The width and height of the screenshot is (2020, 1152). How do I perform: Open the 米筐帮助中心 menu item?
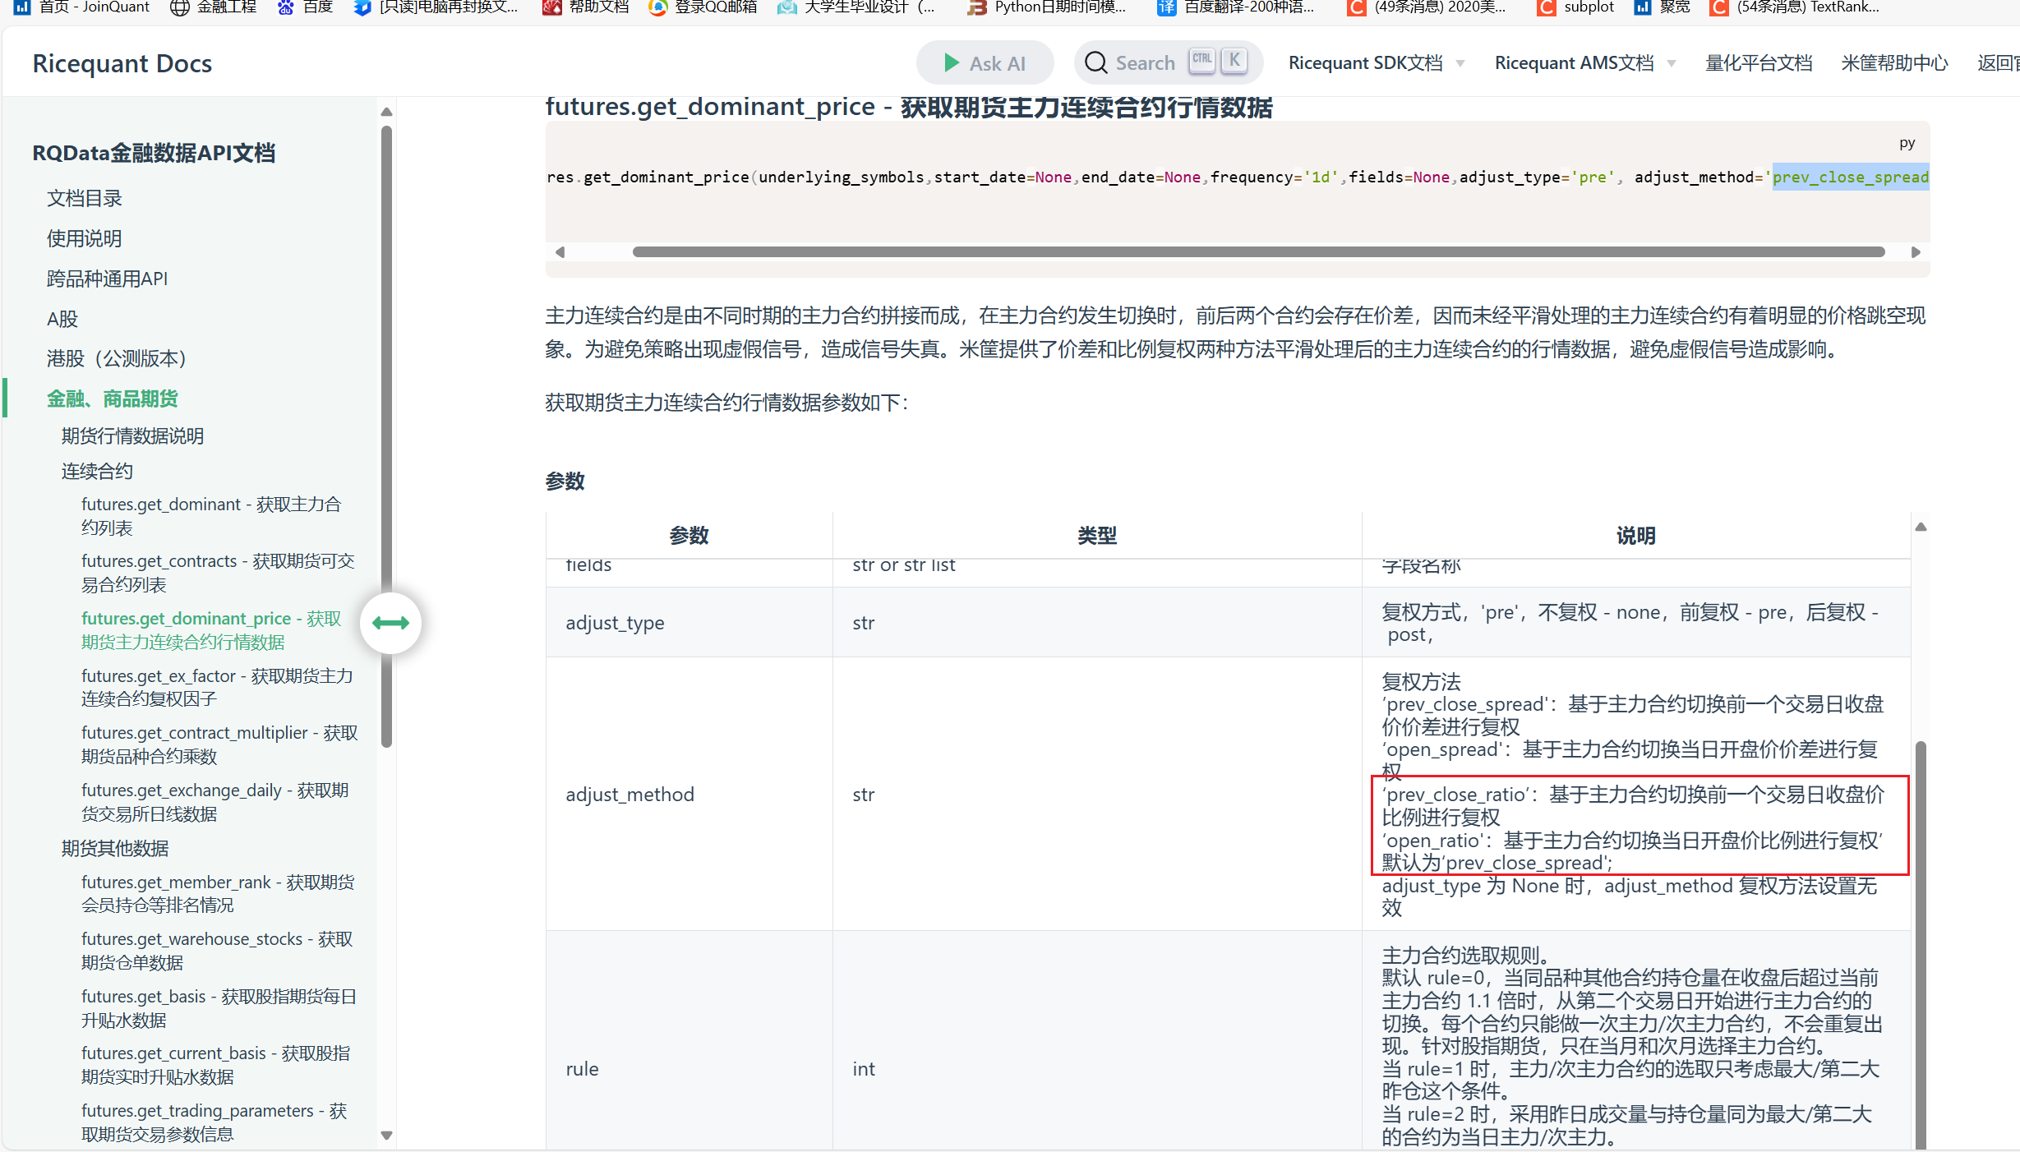coord(1894,63)
